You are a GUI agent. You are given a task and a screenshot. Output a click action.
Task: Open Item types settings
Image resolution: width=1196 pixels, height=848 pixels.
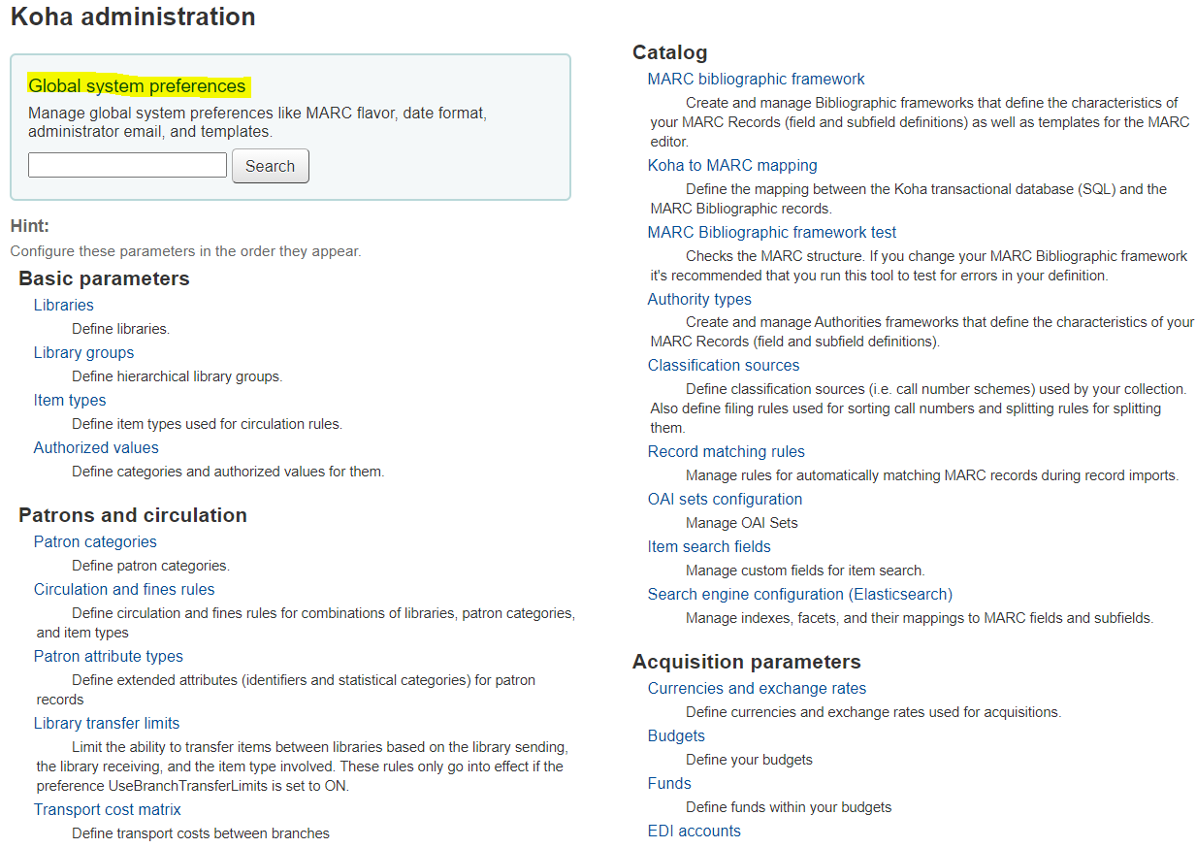tap(70, 400)
